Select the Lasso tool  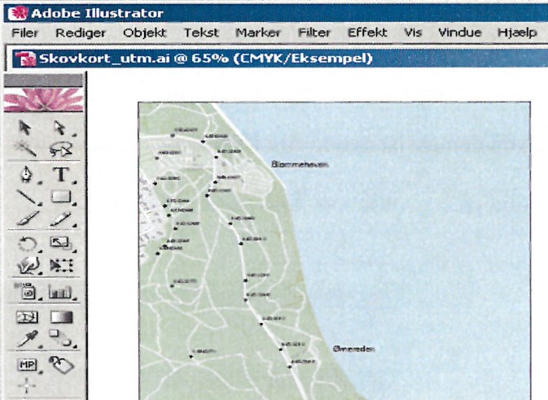pos(59,148)
